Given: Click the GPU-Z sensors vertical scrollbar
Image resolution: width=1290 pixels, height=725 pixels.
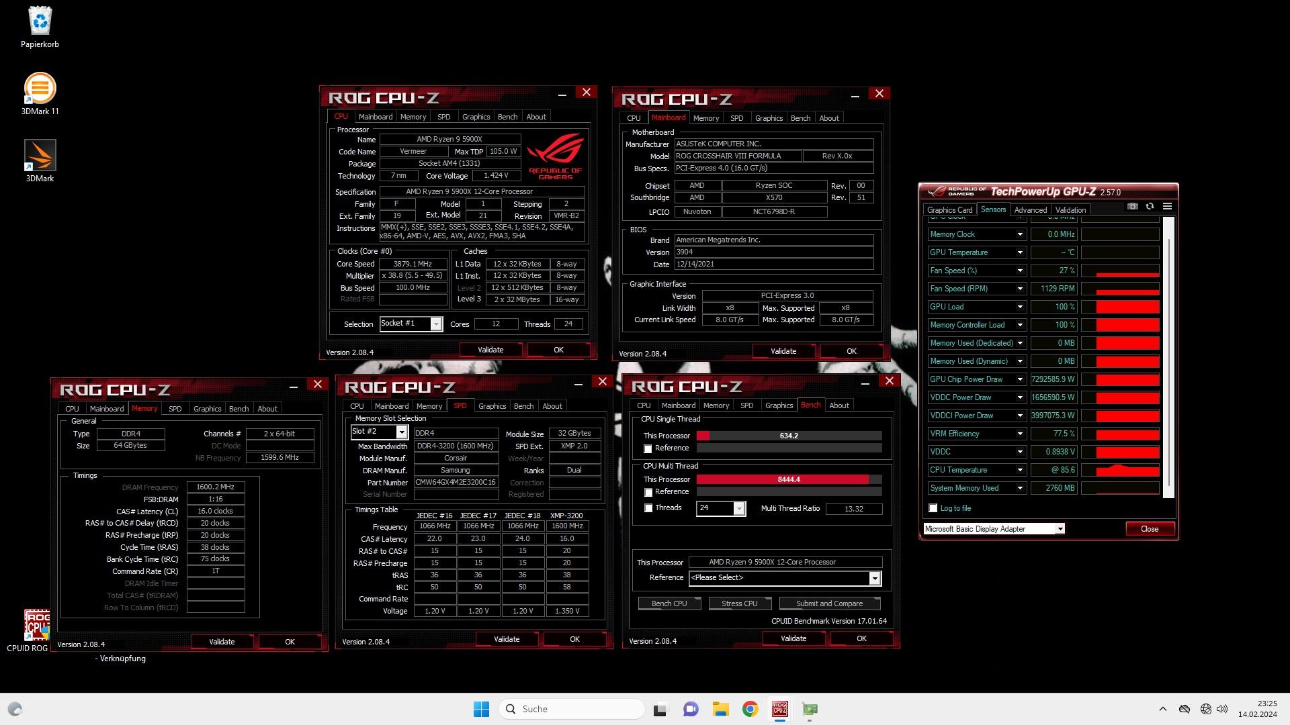Looking at the screenshot, I should click(1169, 358).
